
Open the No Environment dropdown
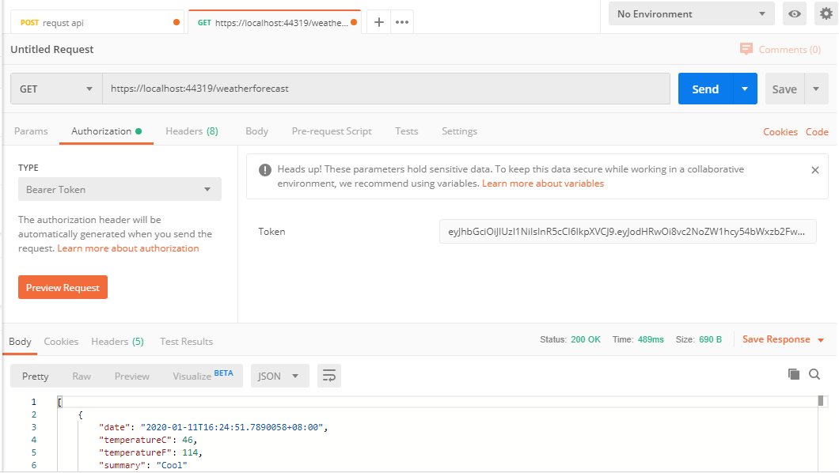point(691,14)
